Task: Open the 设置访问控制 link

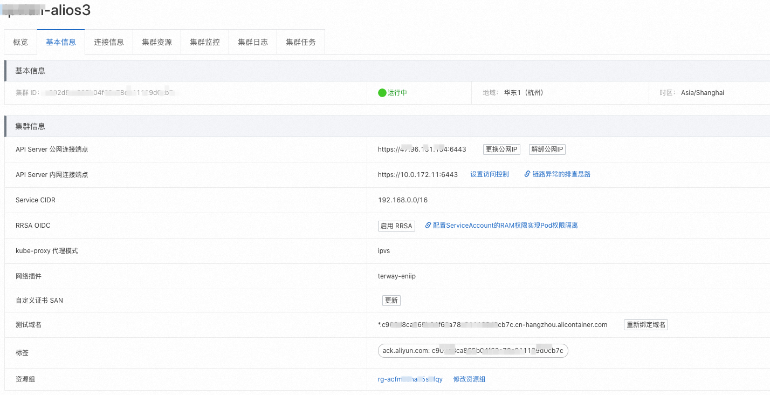Action: (x=490, y=174)
